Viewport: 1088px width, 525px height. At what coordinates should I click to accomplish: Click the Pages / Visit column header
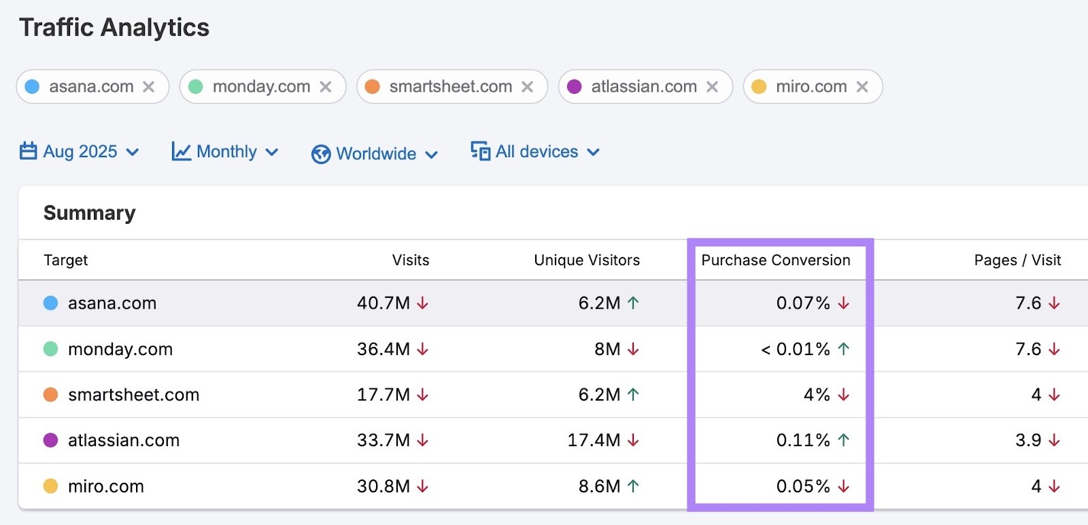(1017, 260)
